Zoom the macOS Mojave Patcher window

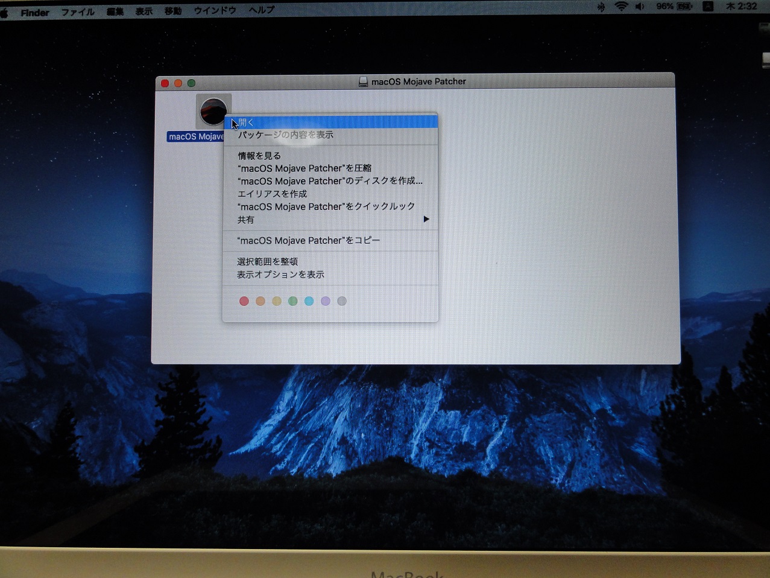tap(191, 83)
